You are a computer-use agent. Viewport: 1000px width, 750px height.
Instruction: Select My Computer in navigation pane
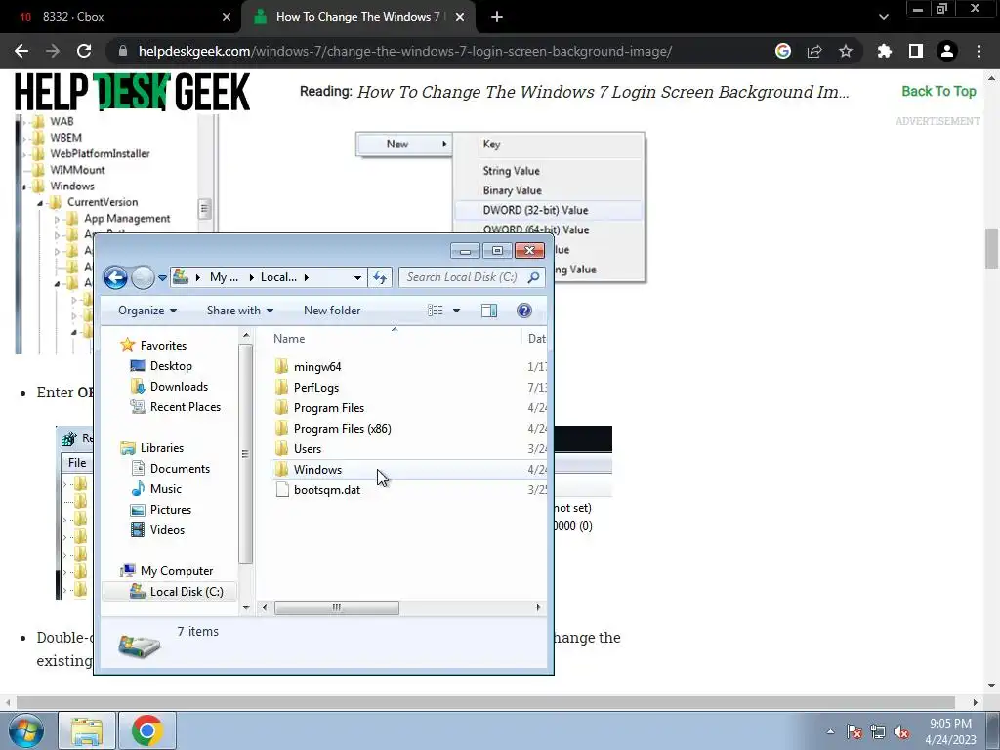click(x=167, y=570)
